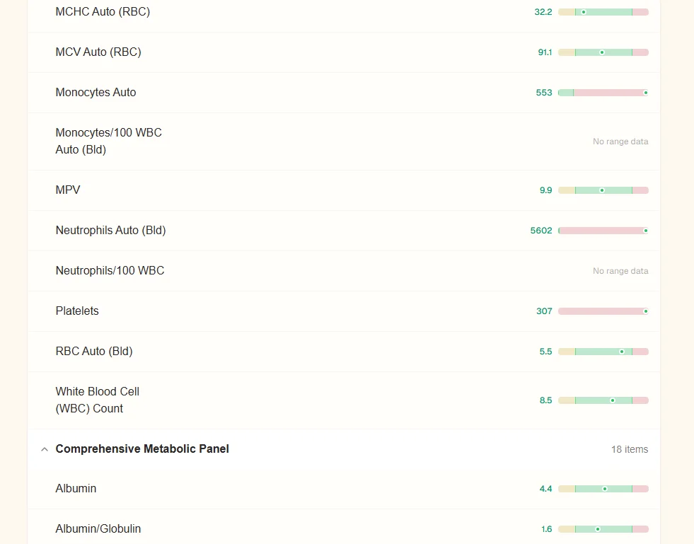
Task: Open Monocytes/100 WBC Auto (Bld) row
Action: 344,141
